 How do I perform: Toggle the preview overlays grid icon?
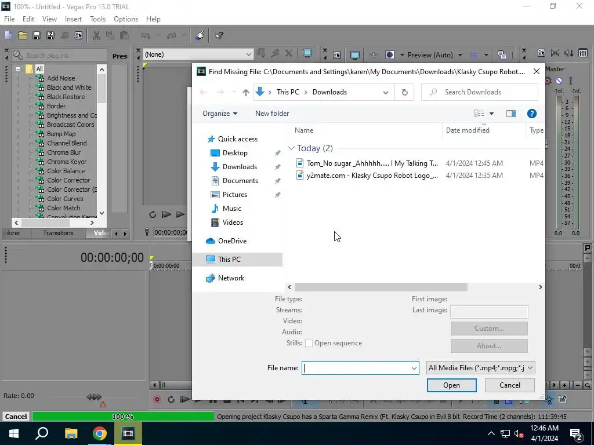(x=473, y=55)
